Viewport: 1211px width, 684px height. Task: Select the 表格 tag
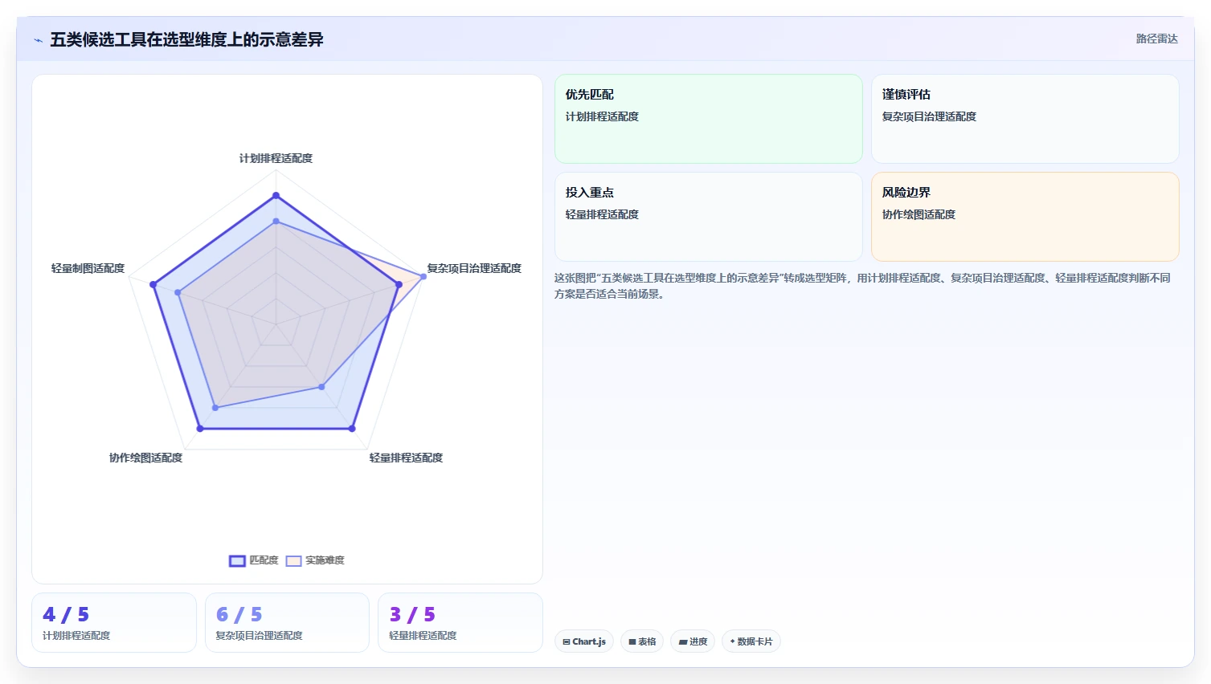[x=642, y=641]
